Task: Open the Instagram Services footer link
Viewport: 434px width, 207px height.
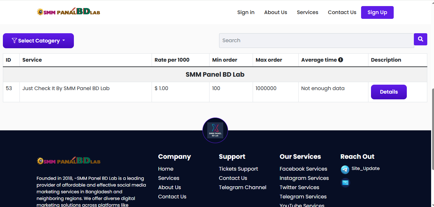Action: tap(304, 178)
